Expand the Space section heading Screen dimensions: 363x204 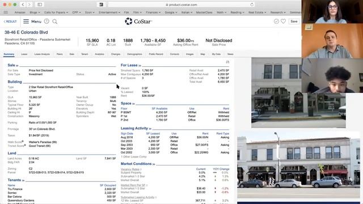(x=128, y=103)
